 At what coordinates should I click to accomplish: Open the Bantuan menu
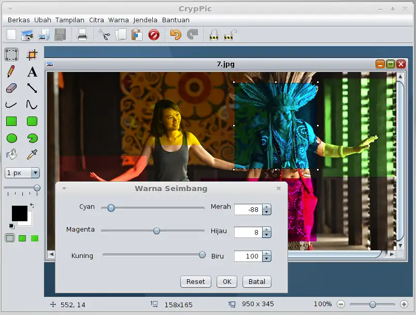point(176,20)
